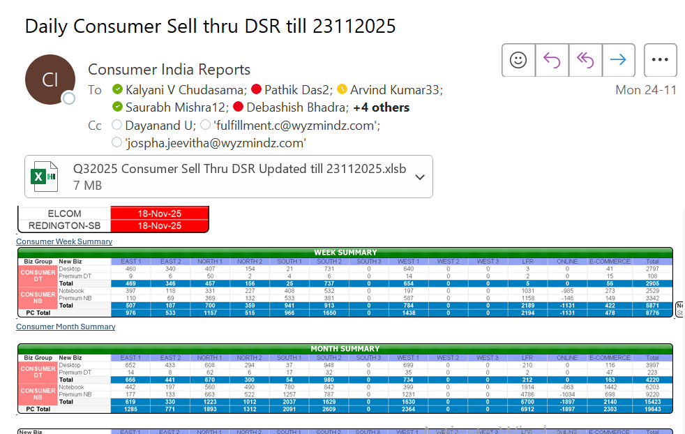Click the Reactions smiley icon
Viewport: 685px width, 434px height.
click(518, 61)
